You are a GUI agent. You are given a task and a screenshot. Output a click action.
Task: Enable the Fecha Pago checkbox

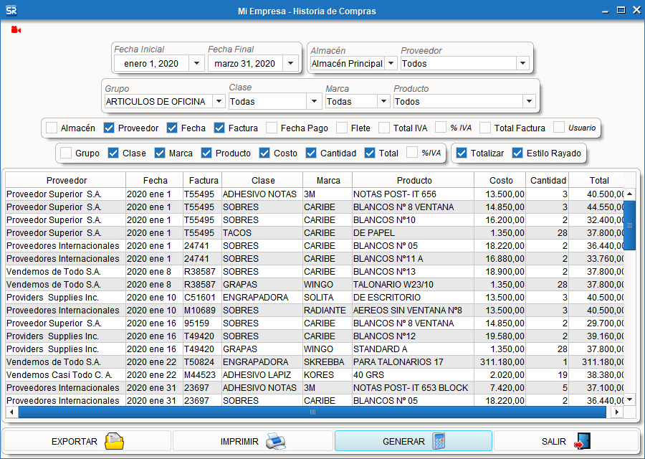point(272,128)
